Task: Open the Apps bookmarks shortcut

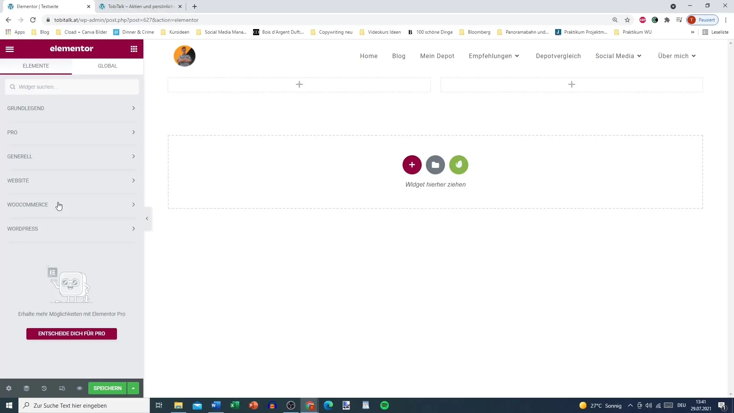Action: coord(15,32)
